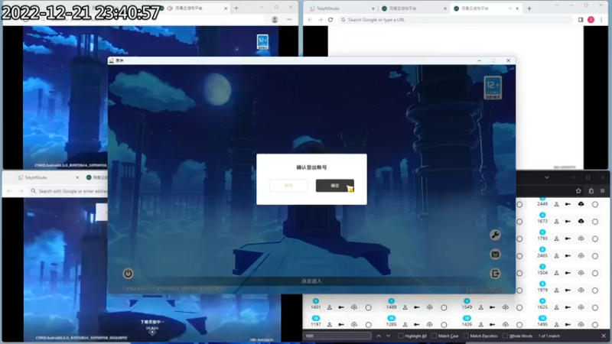Viewport: 612px width, 344px height.
Task: Click the power exit icon in game window
Action: coord(128,274)
